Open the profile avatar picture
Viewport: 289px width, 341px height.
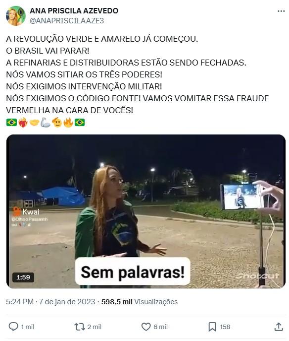click(16, 16)
